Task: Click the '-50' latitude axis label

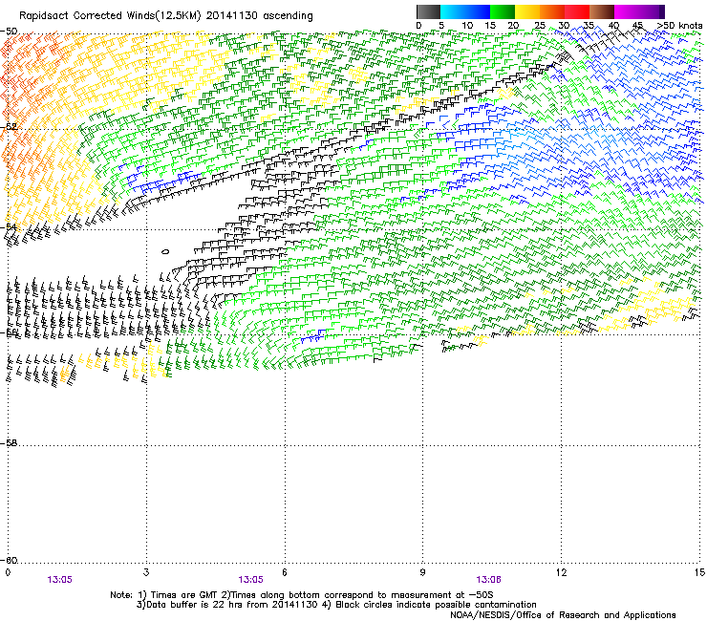Action: pyautogui.click(x=9, y=32)
